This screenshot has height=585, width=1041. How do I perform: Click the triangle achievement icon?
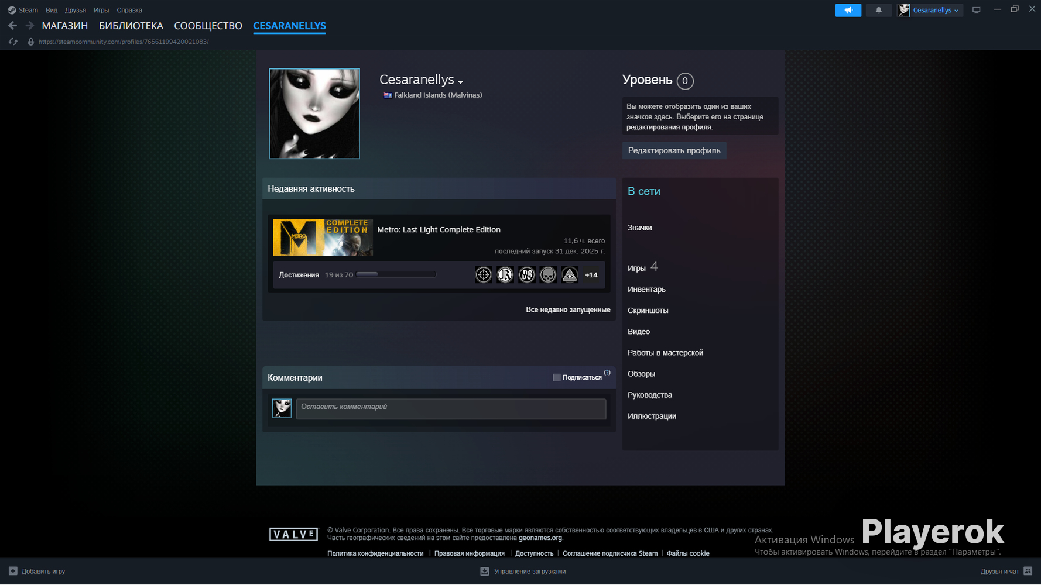[570, 274]
